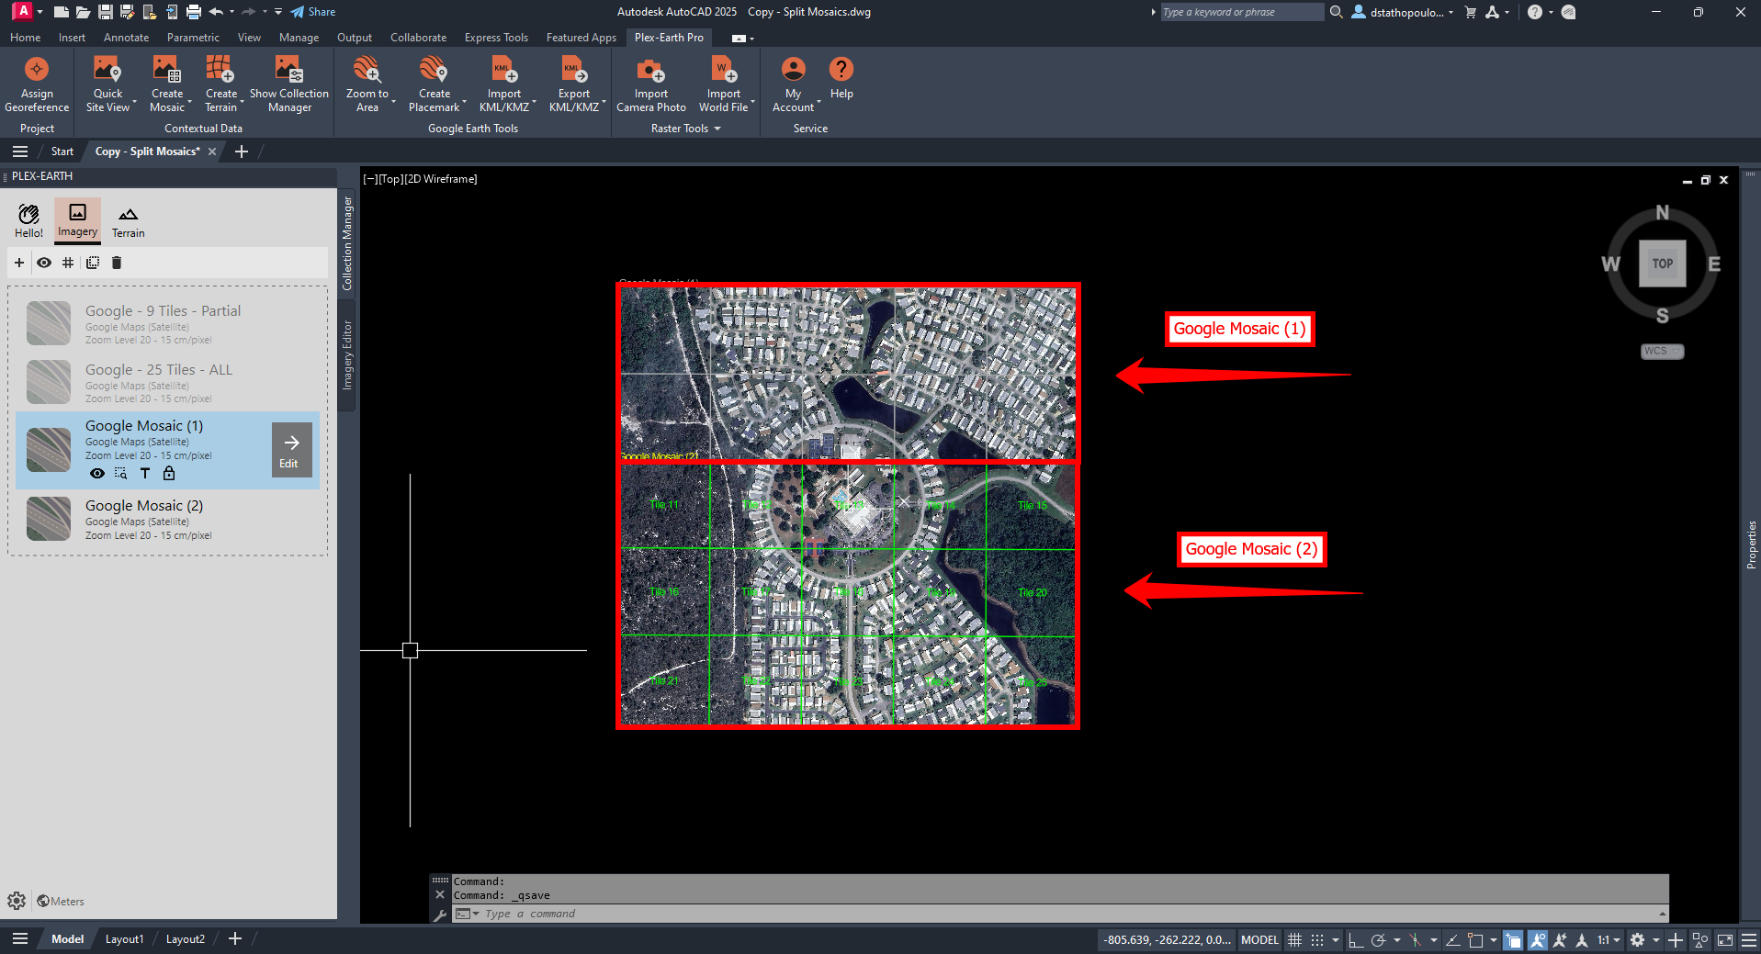This screenshot has height=954, width=1761.
Task: Click the Create Placemark tool
Action: [x=434, y=84]
